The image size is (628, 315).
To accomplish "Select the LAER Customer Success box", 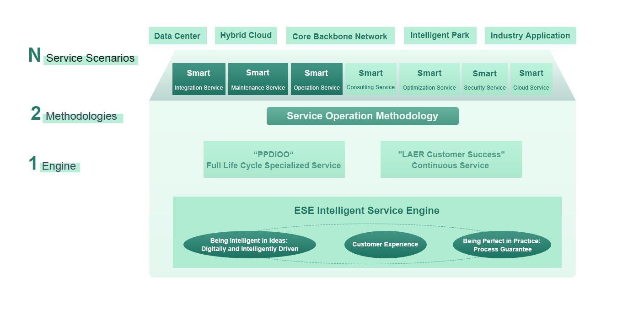I will click(451, 160).
